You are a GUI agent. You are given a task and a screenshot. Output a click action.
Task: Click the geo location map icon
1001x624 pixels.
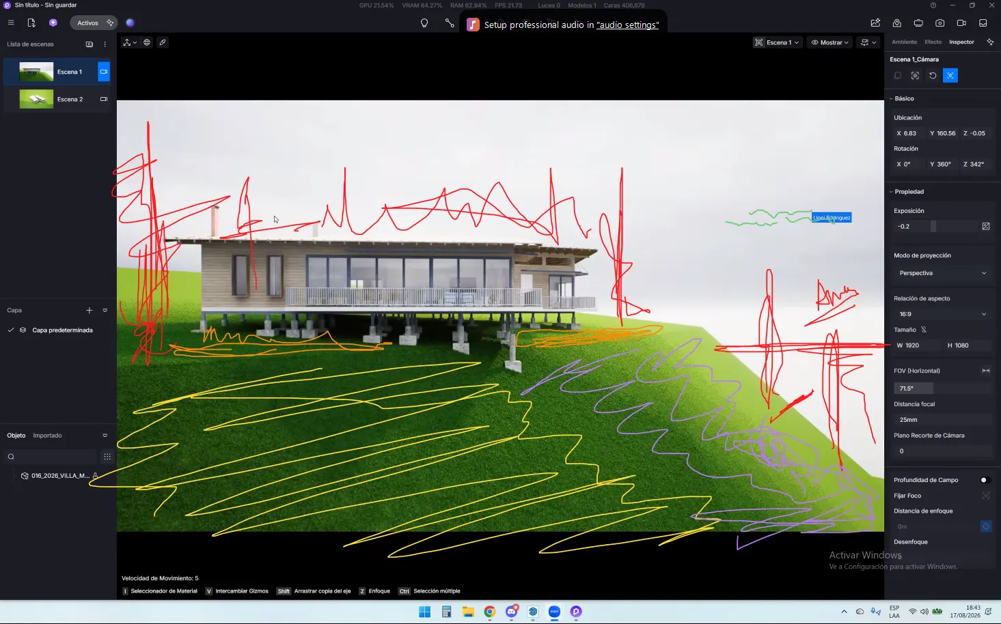point(897,23)
